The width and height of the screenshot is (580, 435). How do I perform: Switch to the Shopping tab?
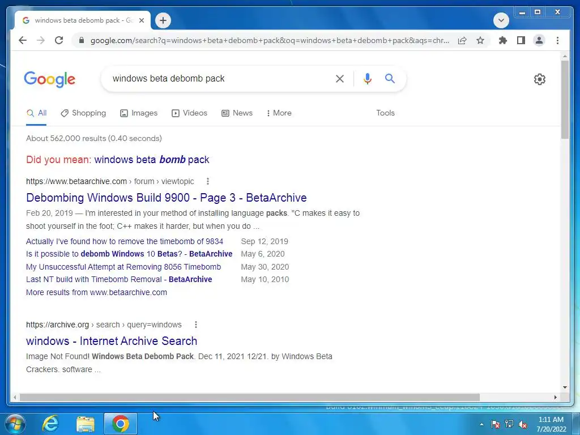[x=83, y=113]
